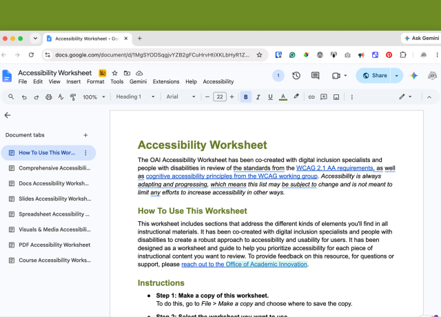The width and height of the screenshot is (441, 317).
Task: Open the Heading 1 style dropdown
Action: pos(136,96)
